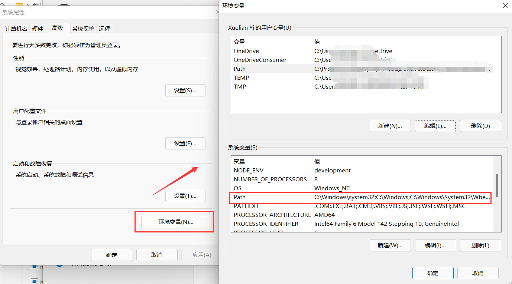512x284 pixels.
Task: Close the 环境变量 dialog with X
Action: tap(505, 6)
